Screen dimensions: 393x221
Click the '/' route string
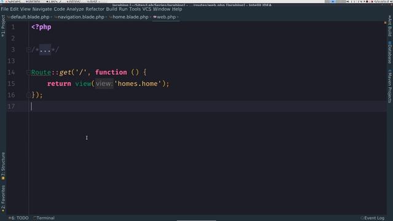81,72
